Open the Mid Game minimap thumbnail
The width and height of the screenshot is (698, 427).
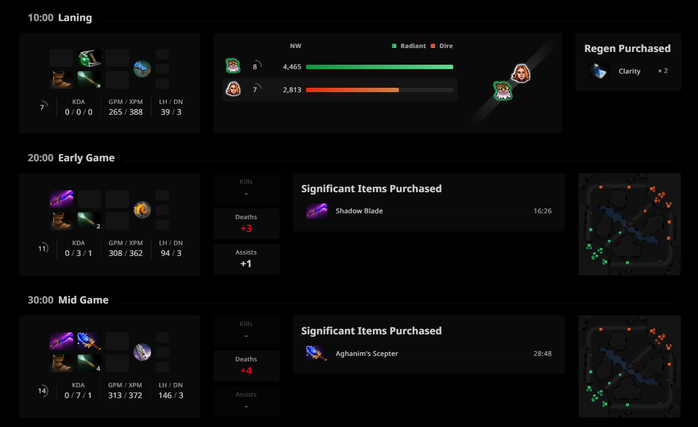(629, 366)
